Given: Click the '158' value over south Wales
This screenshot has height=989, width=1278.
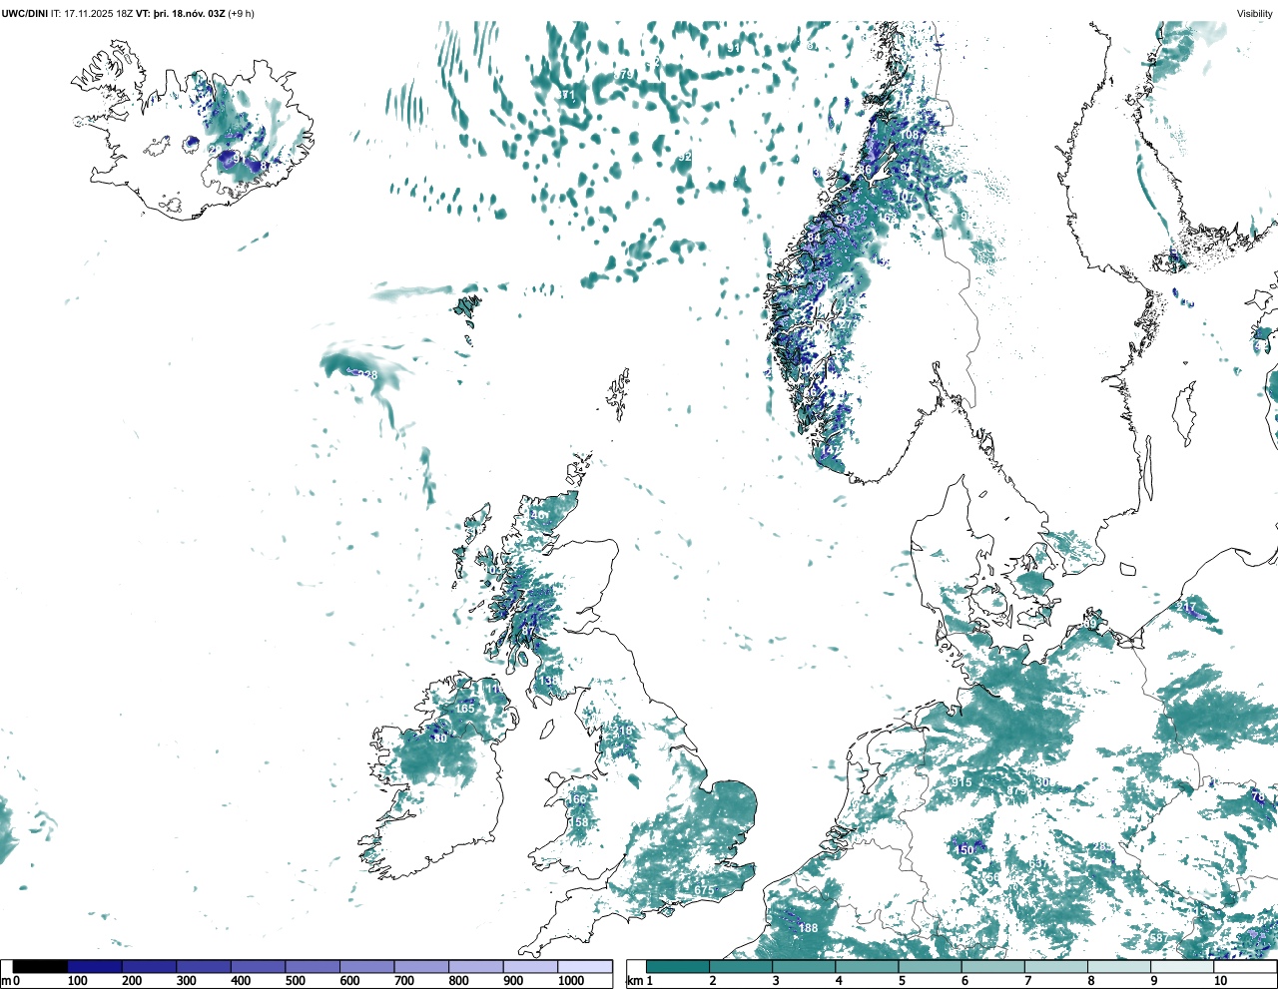Looking at the screenshot, I should [x=578, y=822].
